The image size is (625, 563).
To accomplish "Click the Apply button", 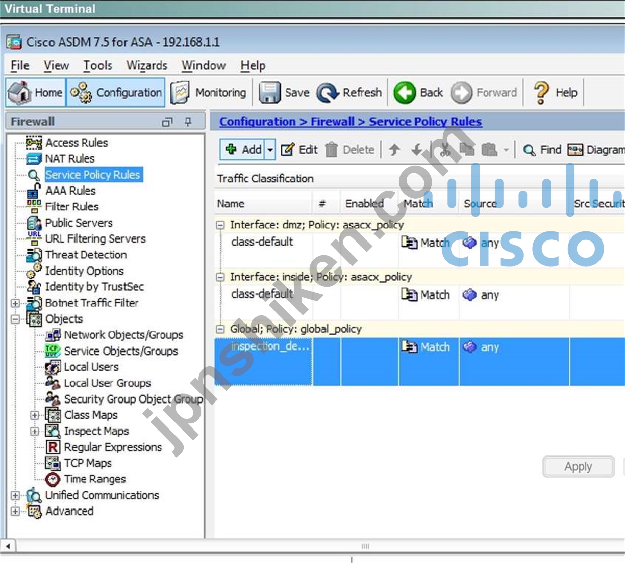I will 578,467.
